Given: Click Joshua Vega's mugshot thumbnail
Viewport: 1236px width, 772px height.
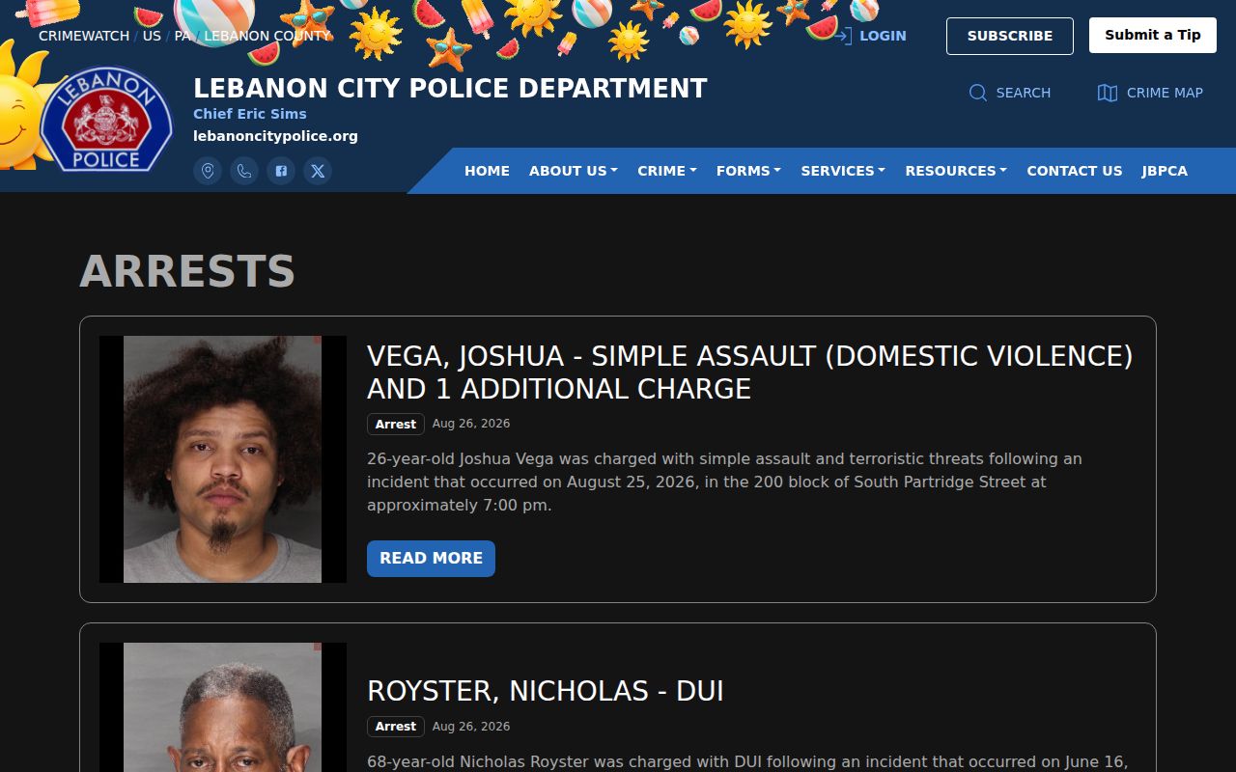Looking at the screenshot, I should click(x=223, y=459).
